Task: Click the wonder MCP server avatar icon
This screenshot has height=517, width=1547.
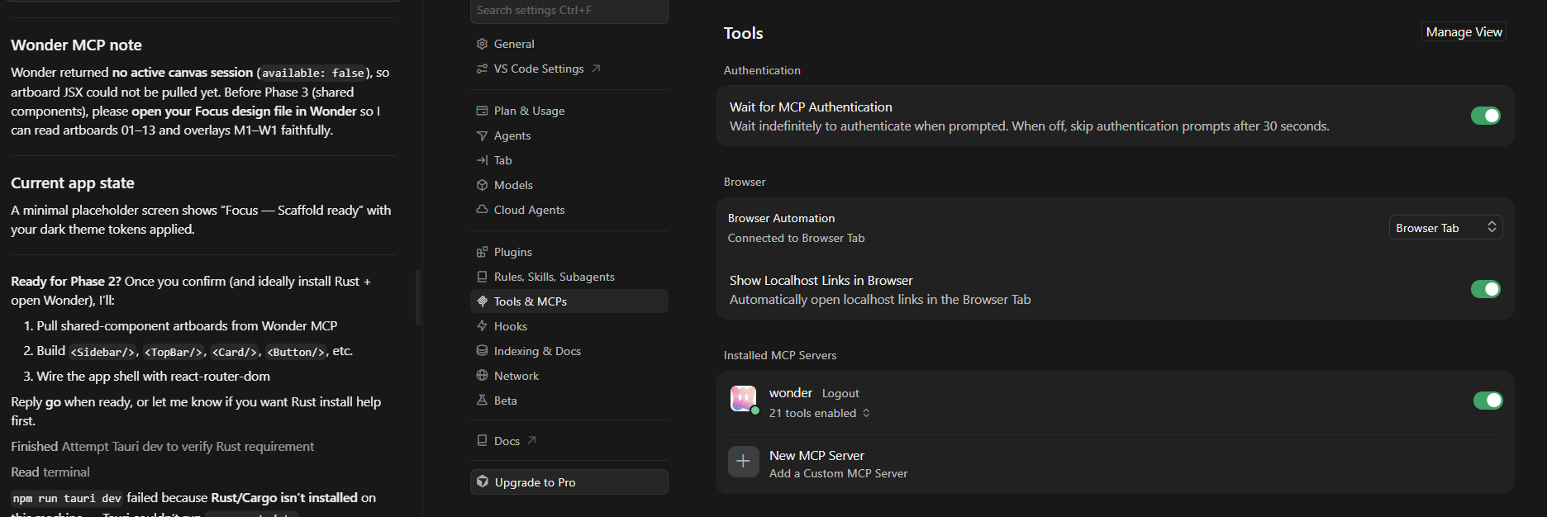Action: (744, 399)
